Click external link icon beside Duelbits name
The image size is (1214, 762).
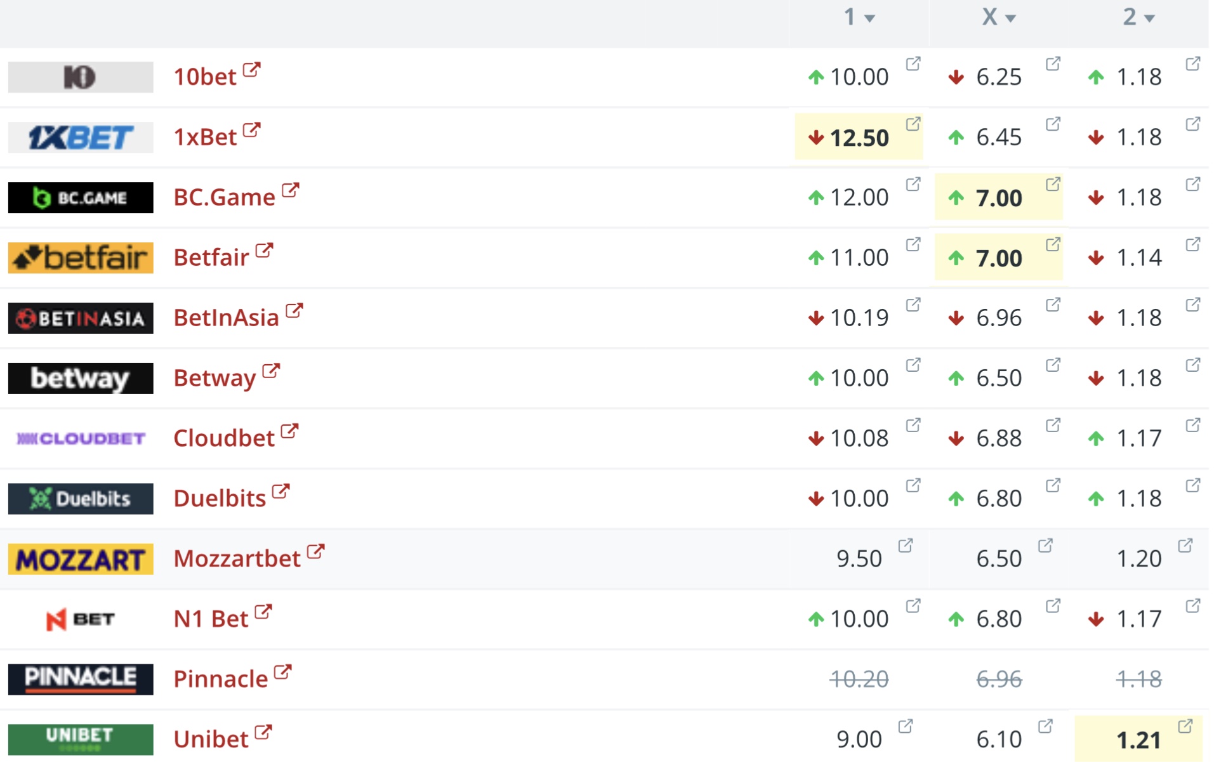coord(280,491)
